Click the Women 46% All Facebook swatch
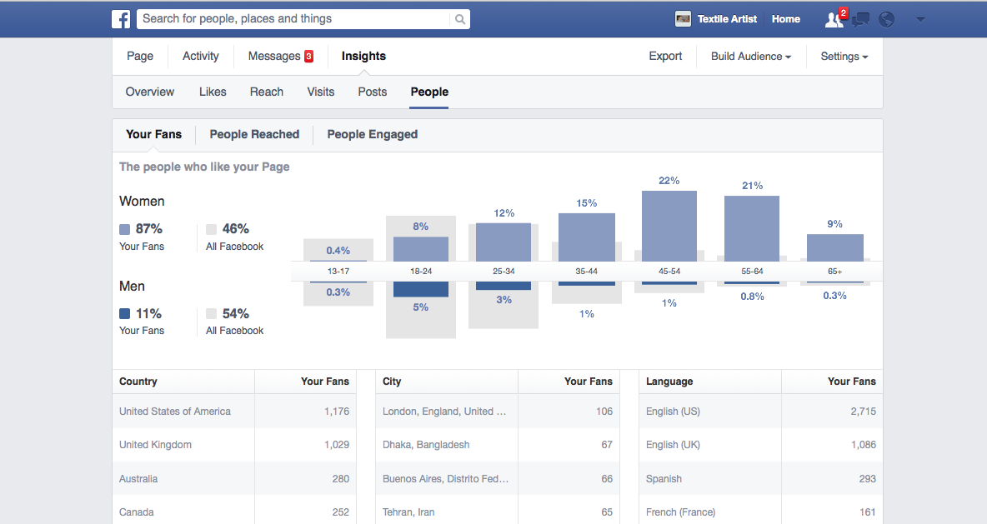 [x=212, y=229]
